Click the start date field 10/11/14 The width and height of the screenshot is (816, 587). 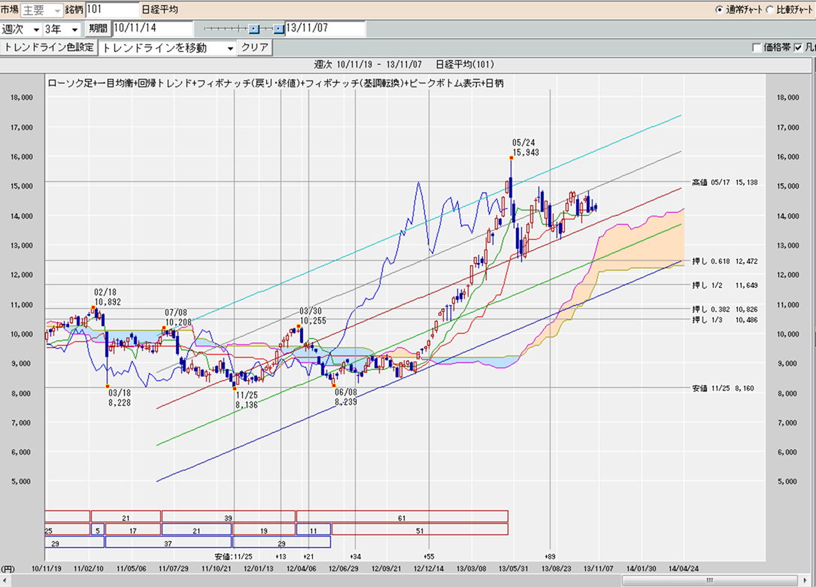click(153, 28)
